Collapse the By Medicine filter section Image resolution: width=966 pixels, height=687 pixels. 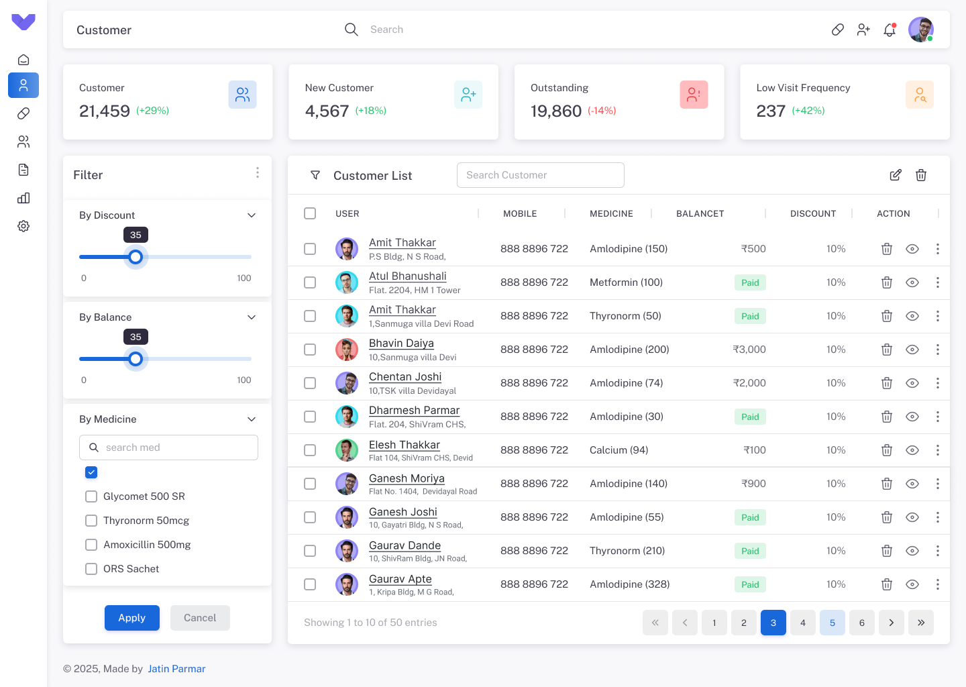[x=252, y=419]
